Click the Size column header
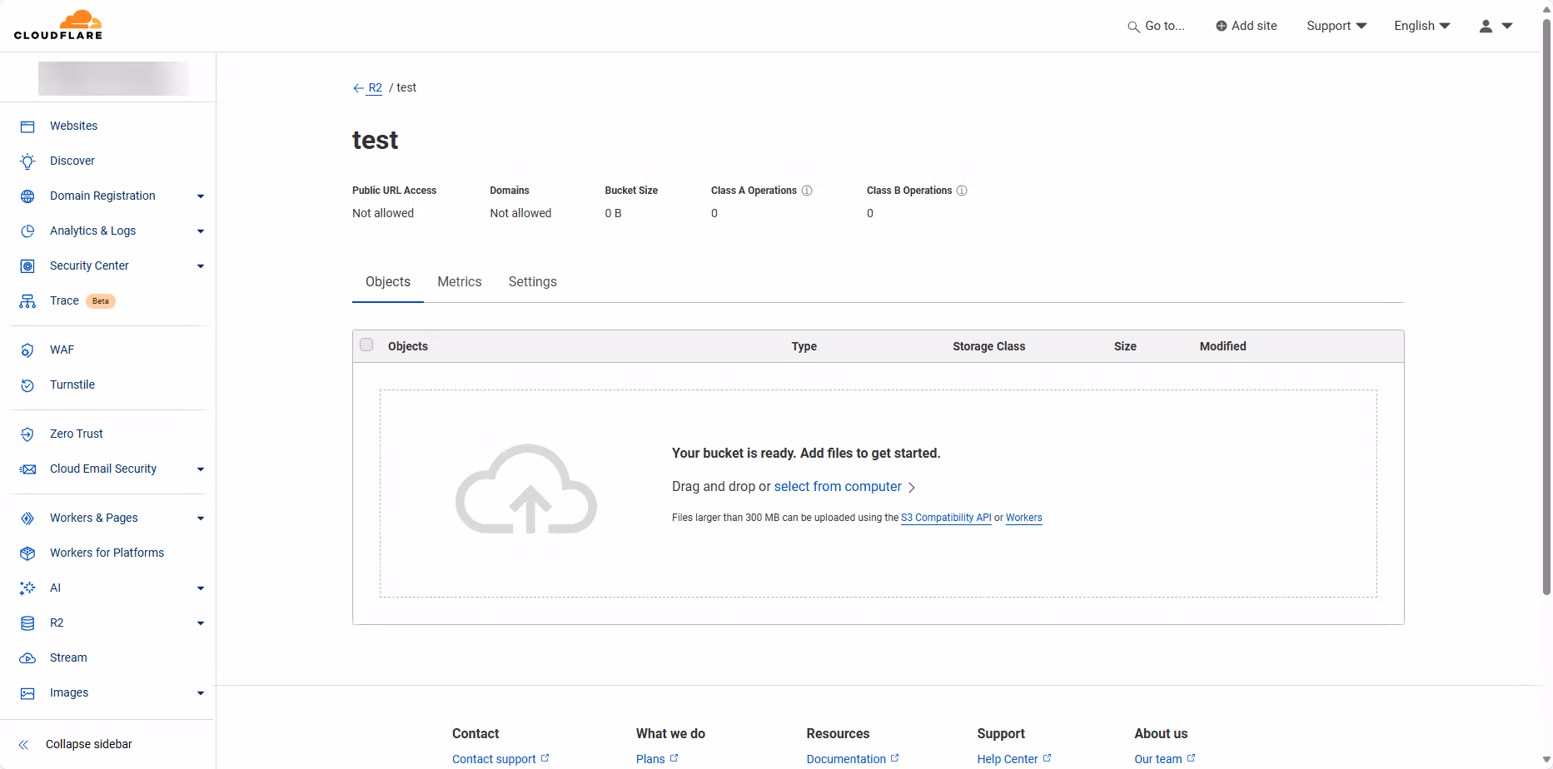1553x769 pixels. coord(1125,346)
